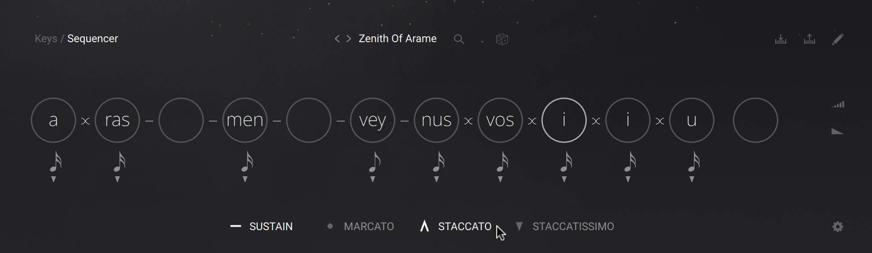This screenshot has height=253, width=872.
Task: Click the search magnifier icon
Action: 458,39
